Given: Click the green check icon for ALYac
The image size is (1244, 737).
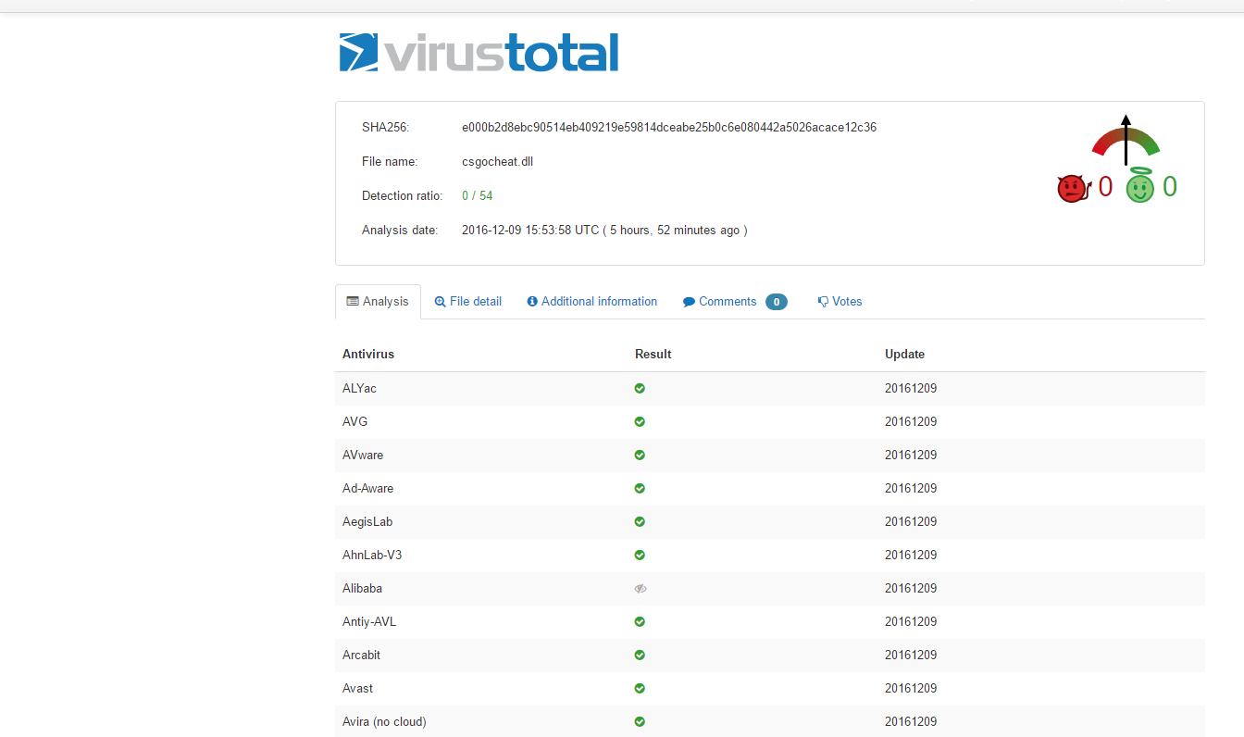Looking at the screenshot, I should click(640, 388).
